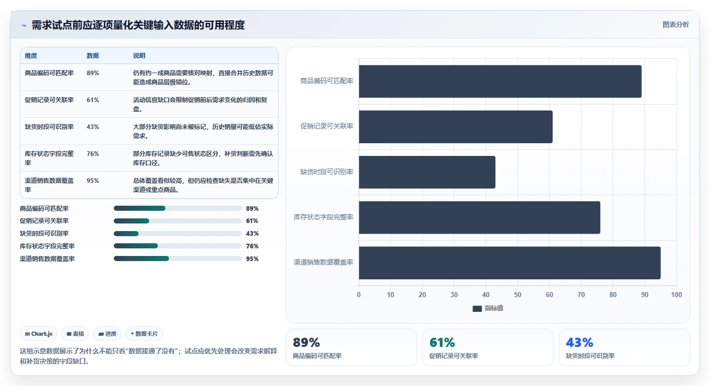Click description starting 仍有约一成商品需要核对映射
The height and width of the screenshot is (386, 710).
click(x=203, y=77)
